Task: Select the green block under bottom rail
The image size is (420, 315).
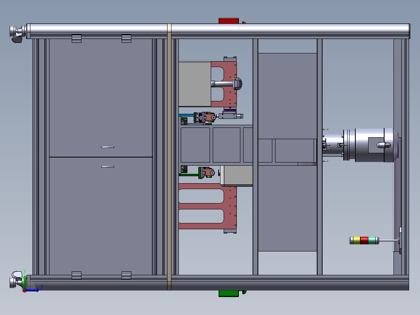Action: tap(228, 293)
